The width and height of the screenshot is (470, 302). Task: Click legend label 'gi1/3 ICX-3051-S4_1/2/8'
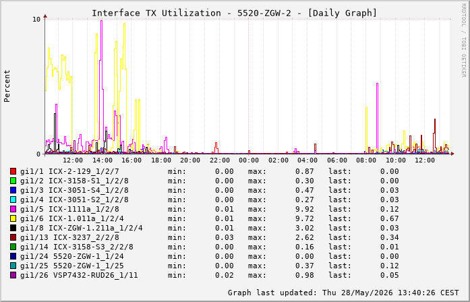(x=74, y=190)
